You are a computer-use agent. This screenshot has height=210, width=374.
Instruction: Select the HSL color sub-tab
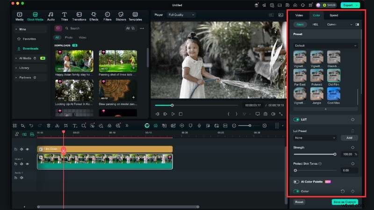coord(316,24)
